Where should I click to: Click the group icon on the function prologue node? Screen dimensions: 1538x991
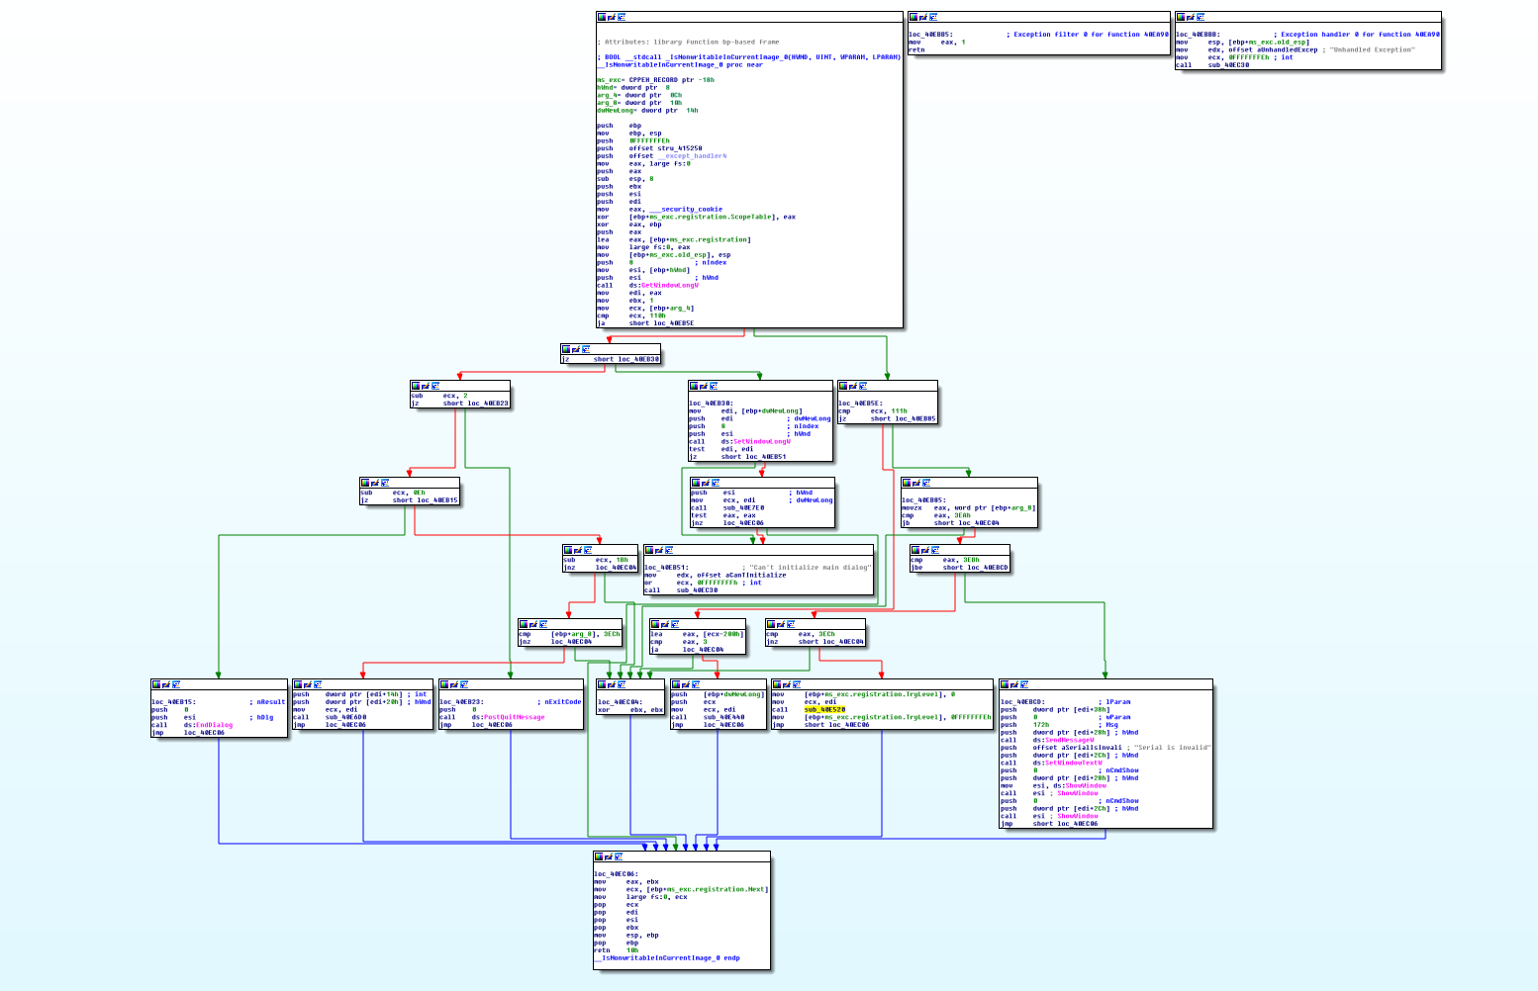click(622, 17)
